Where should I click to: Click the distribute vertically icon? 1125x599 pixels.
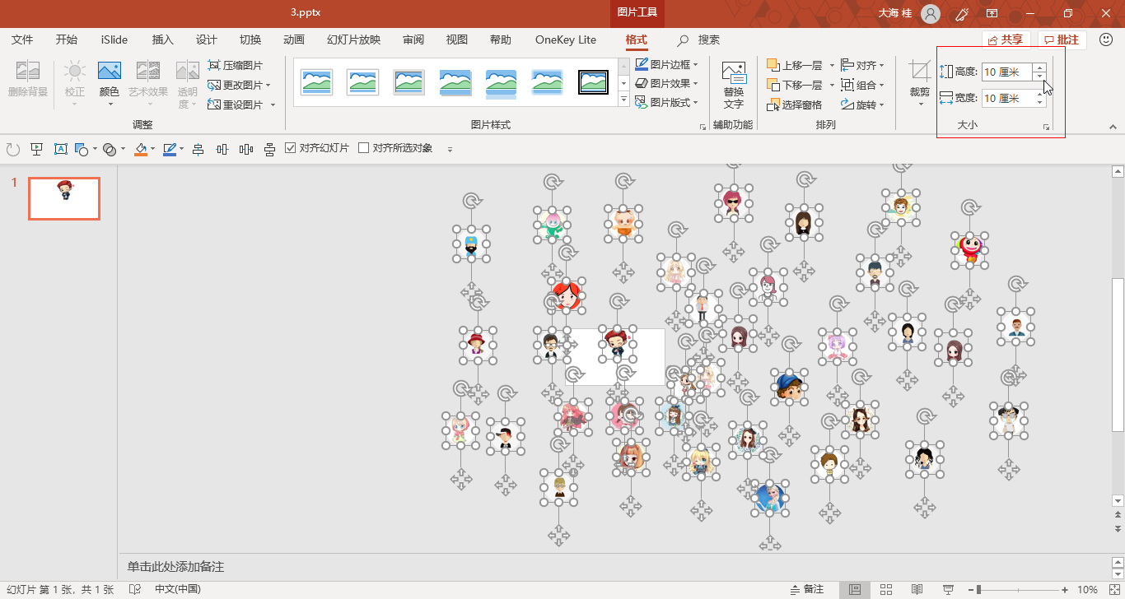click(269, 149)
